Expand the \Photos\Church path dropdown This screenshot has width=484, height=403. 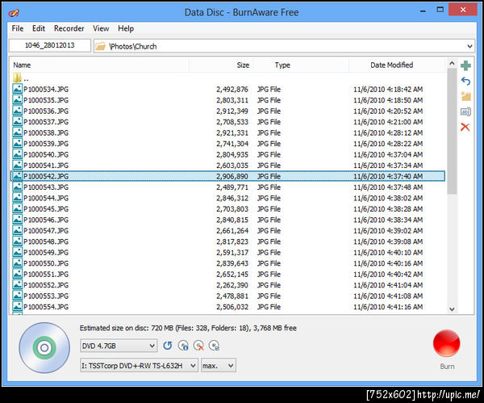469,46
